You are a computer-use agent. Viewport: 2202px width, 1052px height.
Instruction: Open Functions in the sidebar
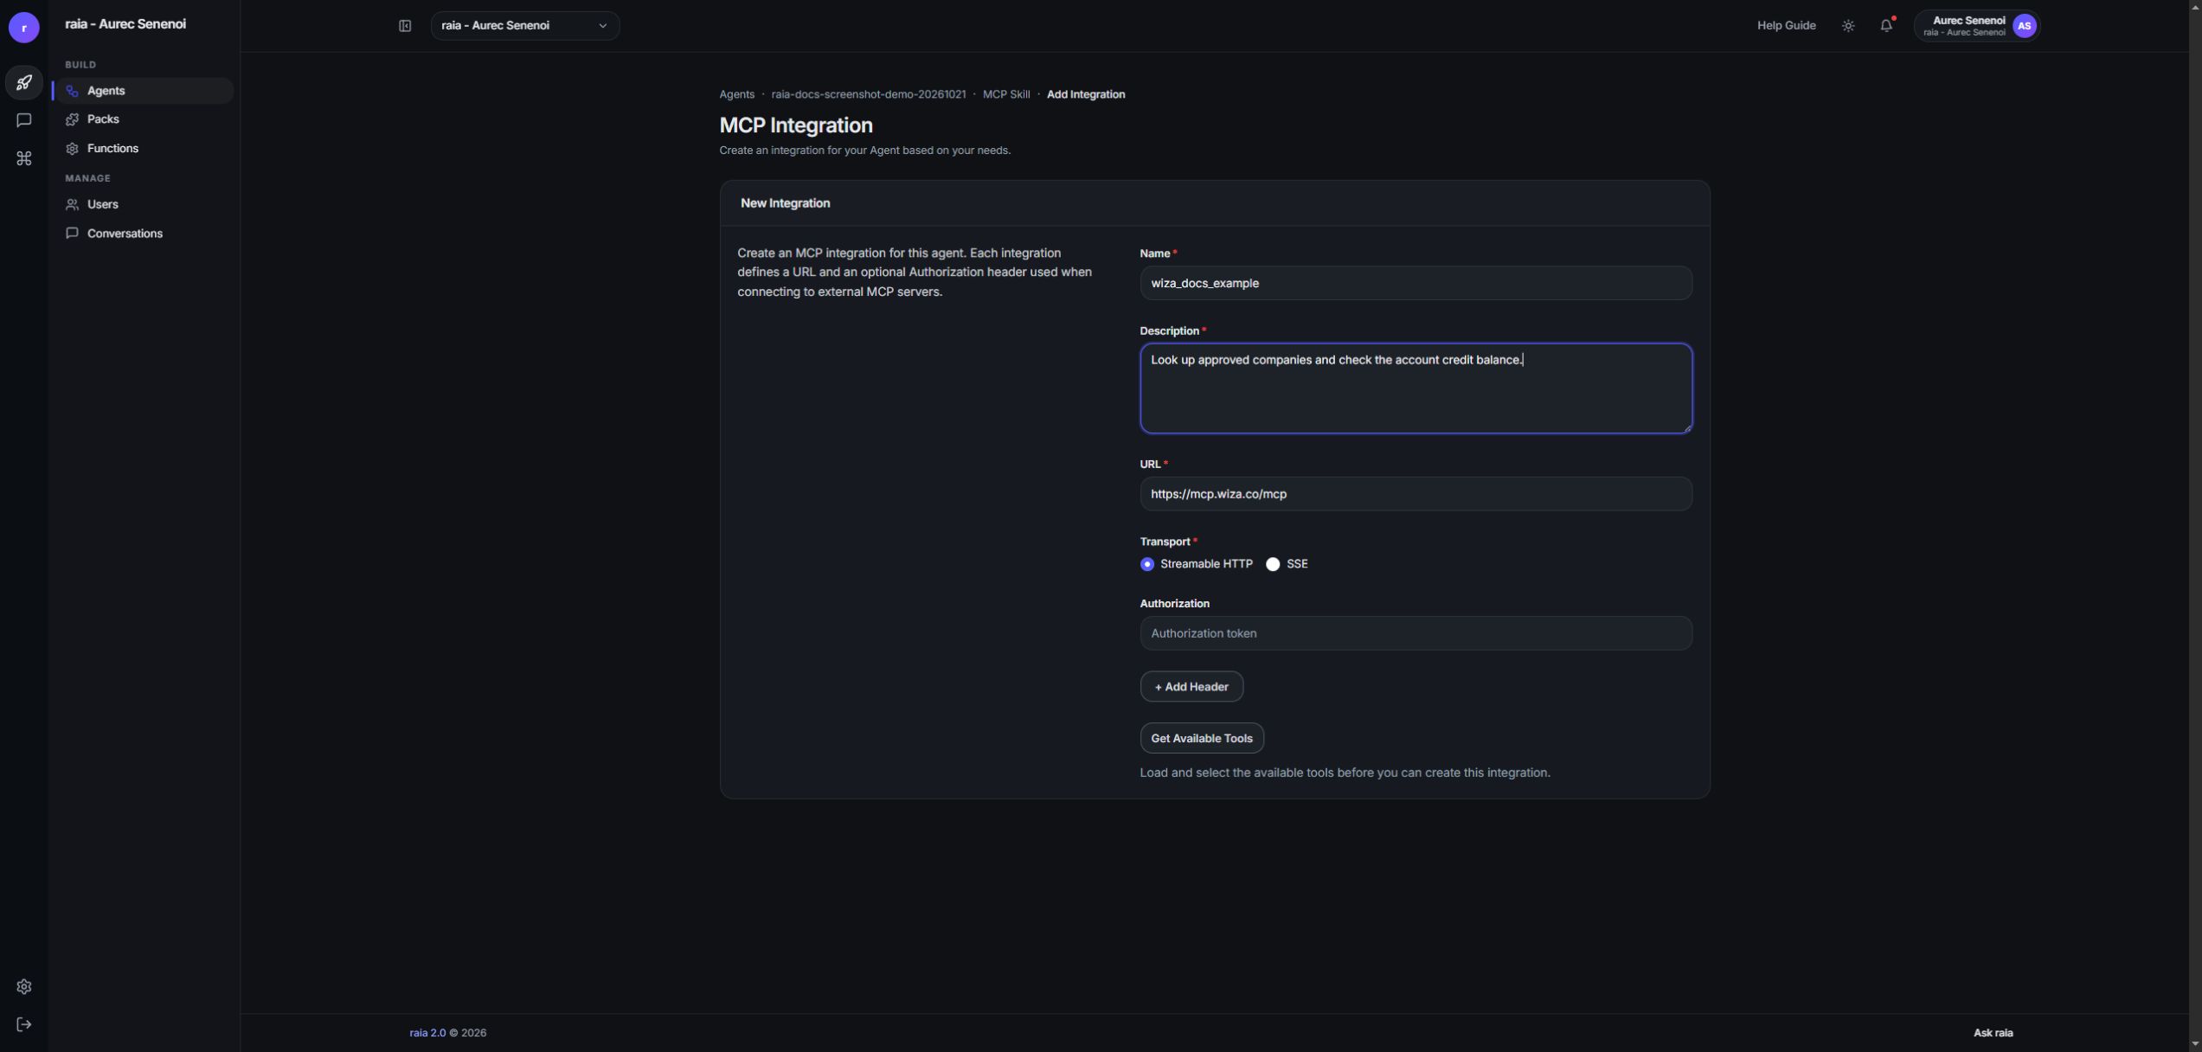click(143, 149)
